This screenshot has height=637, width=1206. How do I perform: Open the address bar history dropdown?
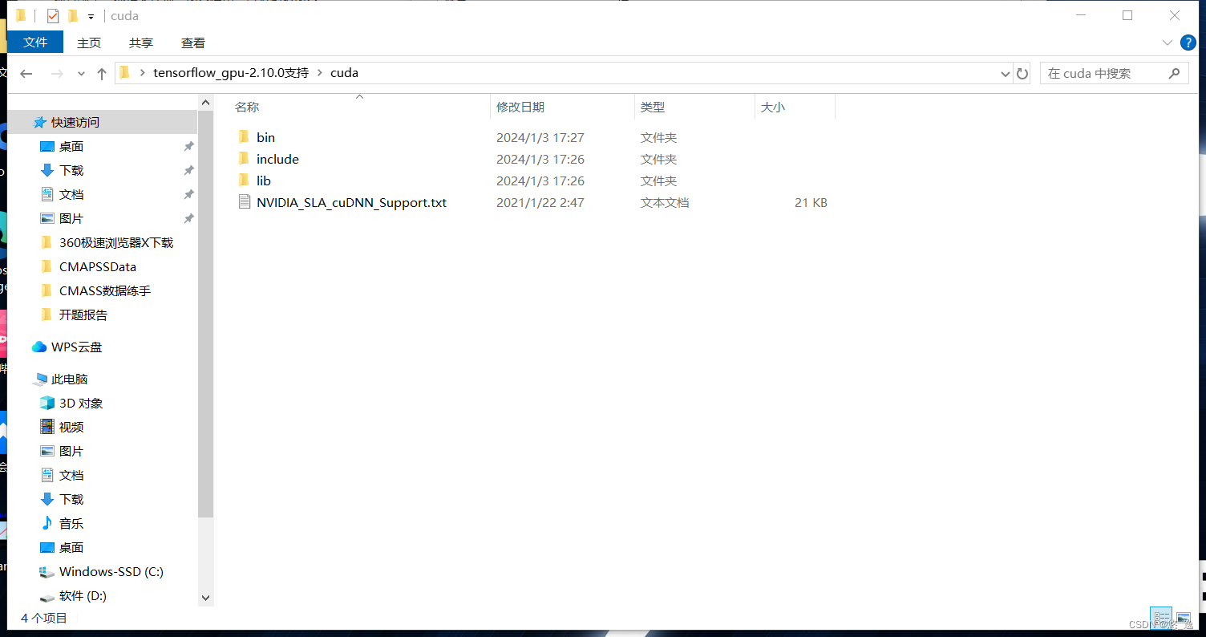[x=1005, y=73]
